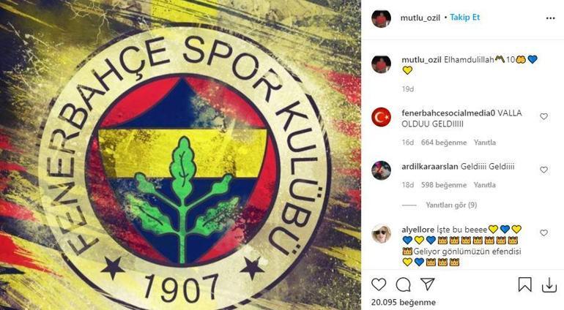
Task: Like ardilkaraarslan's comment heart
Action: click(543, 170)
